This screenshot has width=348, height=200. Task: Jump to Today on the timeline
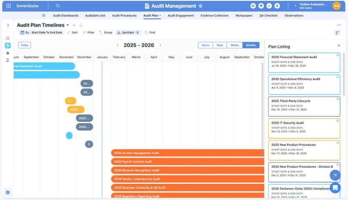click(x=24, y=45)
